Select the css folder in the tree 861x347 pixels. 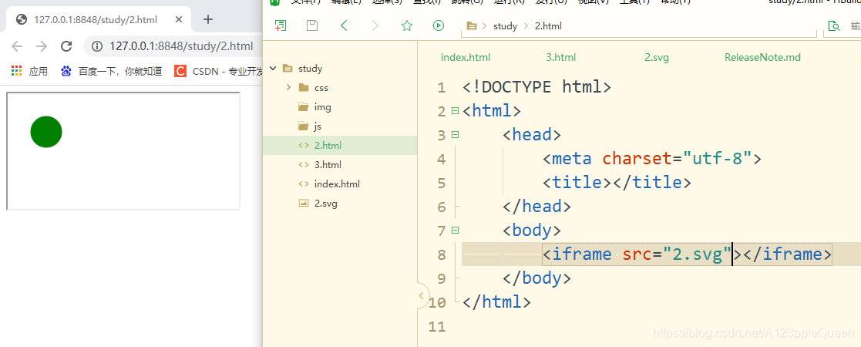pos(321,87)
